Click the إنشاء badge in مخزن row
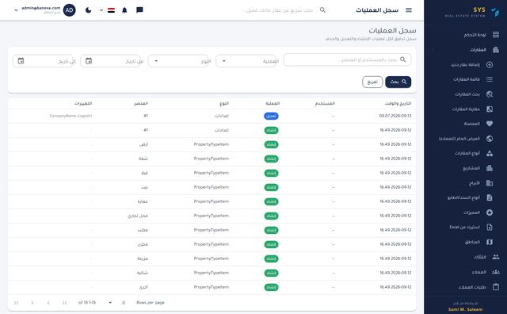 (x=271, y=244)
